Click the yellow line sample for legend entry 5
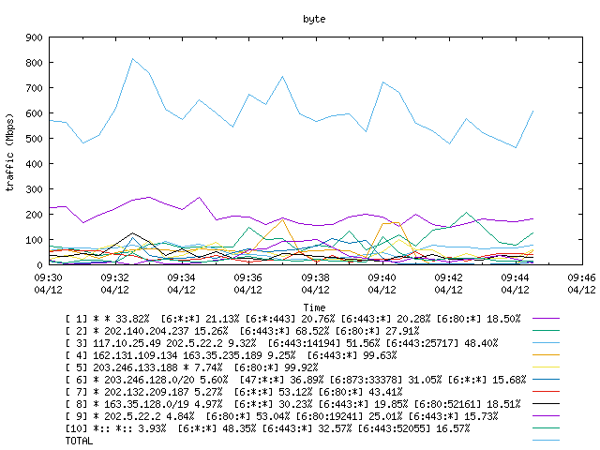The width and height of the screenshot is (600, 450). 546,367
